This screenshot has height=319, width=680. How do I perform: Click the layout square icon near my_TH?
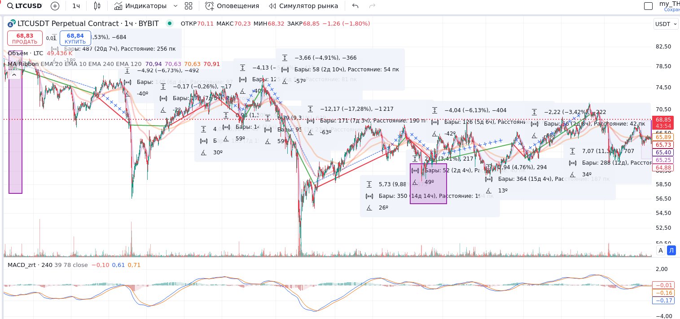[648, 6]
